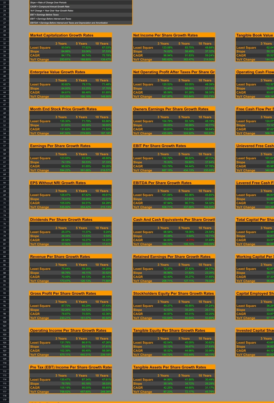The width and height of the screenshot is (274, 403).
Task: Select the 441.50% YoY Change stock price cell
Action: click(x=65, y=133)
